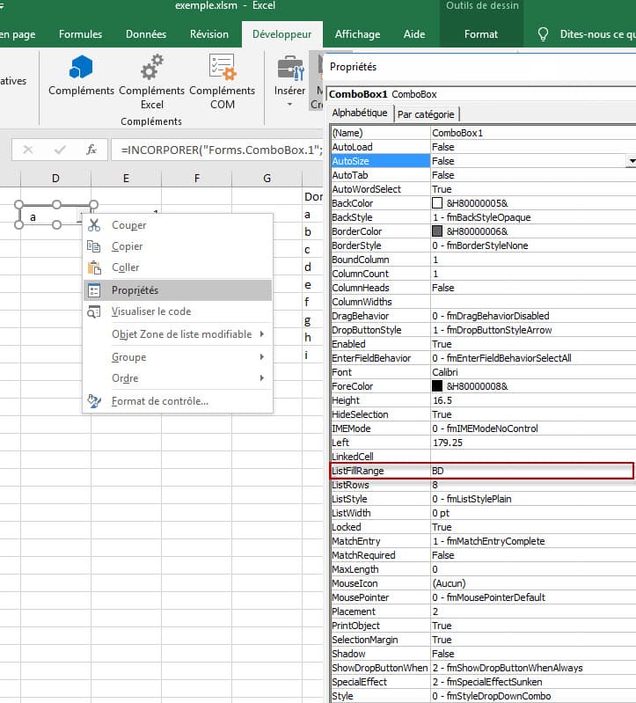Viewport: 636px width, 703px height.
Task: Click the Insérer toolbox icon
Action: pos(289,69)
